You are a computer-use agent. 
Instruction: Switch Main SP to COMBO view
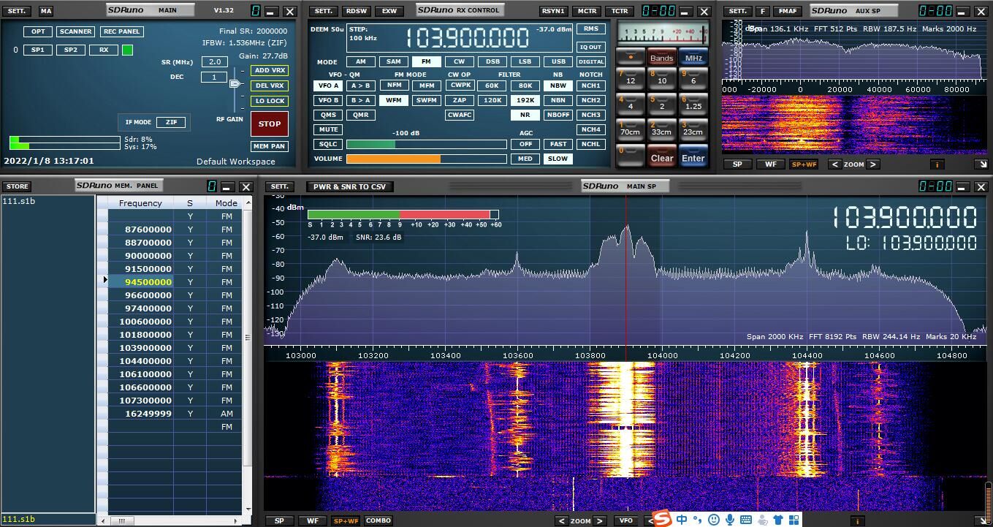[x=378, y=521]
